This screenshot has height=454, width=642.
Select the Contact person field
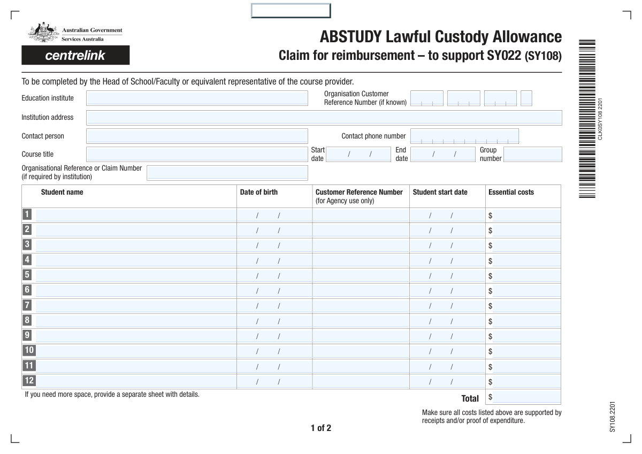pyautogui.click(x=197, y=136)
